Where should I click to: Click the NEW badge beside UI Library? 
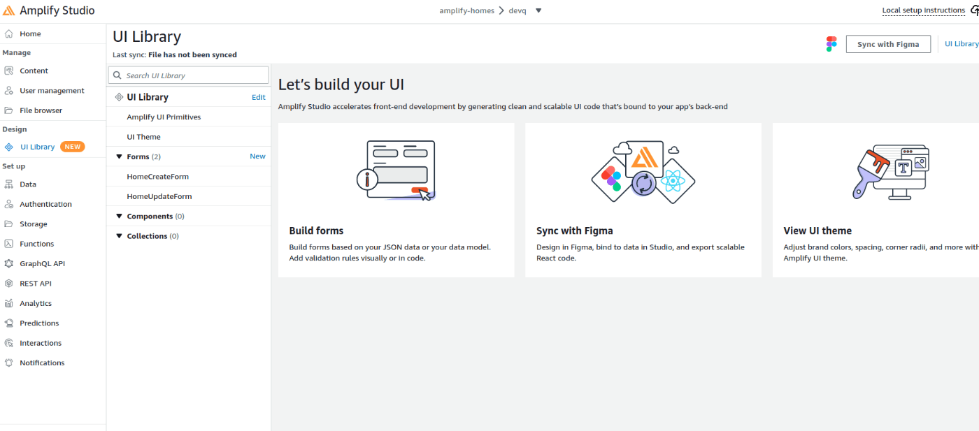tap(73, 147)
